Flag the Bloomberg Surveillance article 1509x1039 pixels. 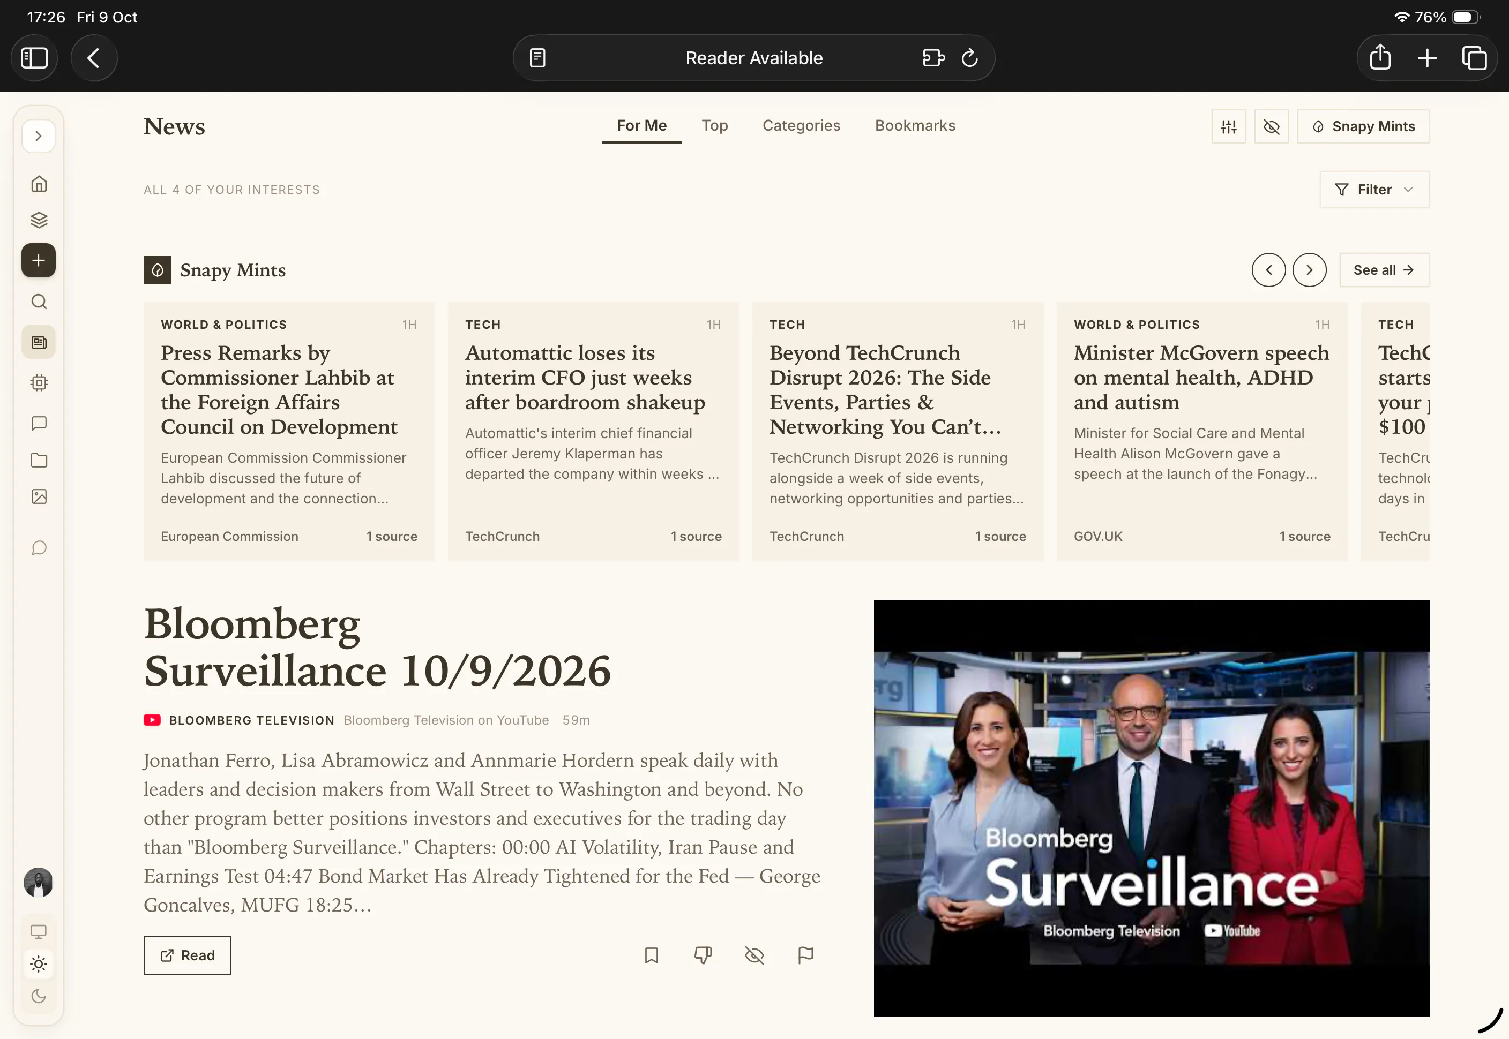coord(805,955)
